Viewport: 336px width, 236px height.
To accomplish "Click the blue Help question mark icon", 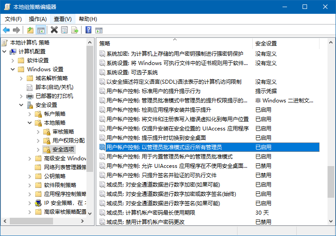I will 88,30.
